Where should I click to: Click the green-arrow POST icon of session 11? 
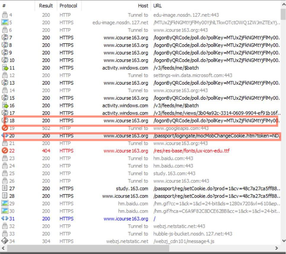click(x=5, y=68)
